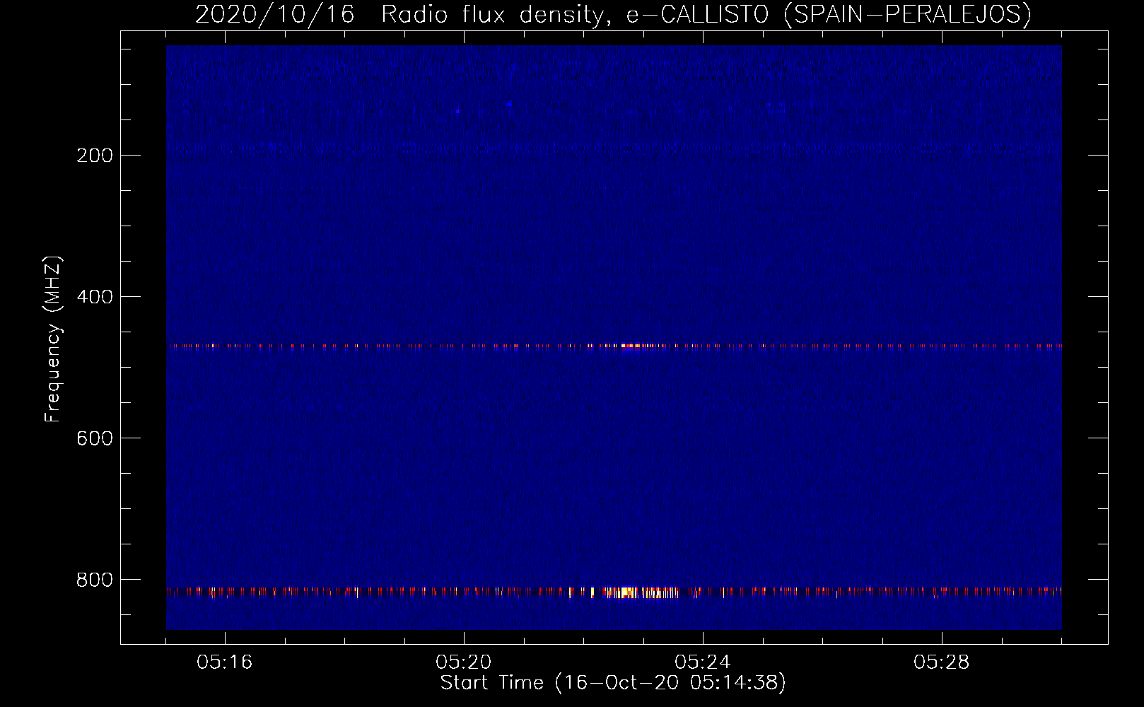Click the 05:16 time tick label
The image size is (1144, 707).
225,662
